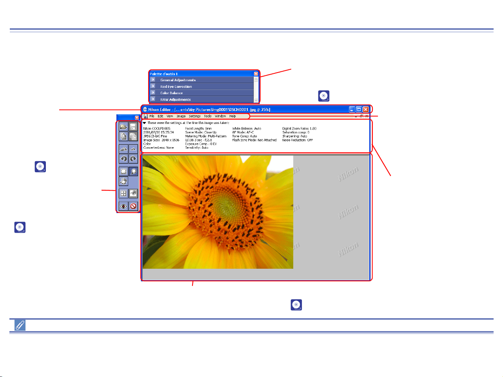The width and height of the screenshot is (503, 377).
Task: Rotate the image clockwise
Action: [x=133, y=159]
